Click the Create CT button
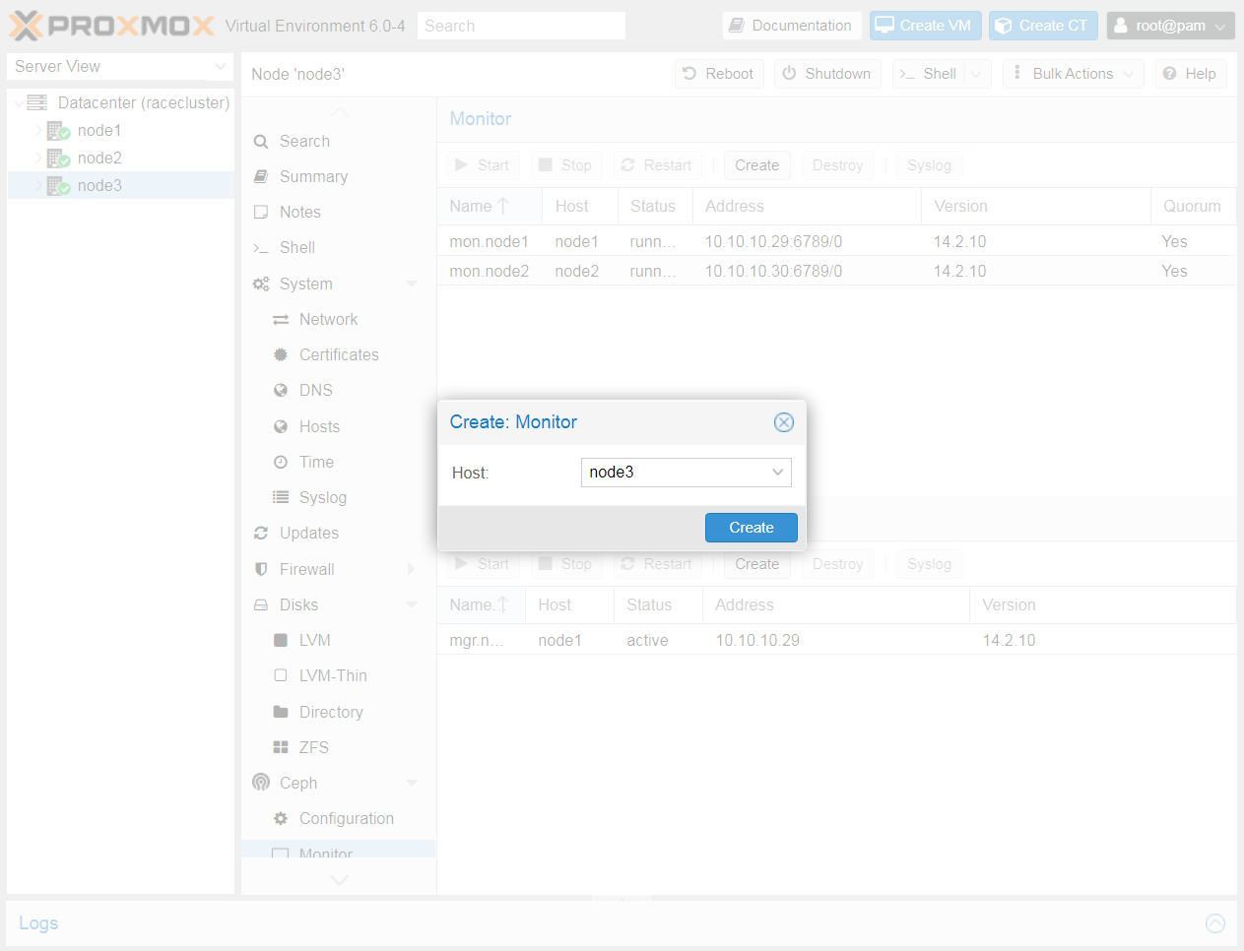This screenshot has width=1244, height=951. pos(1043,26)
